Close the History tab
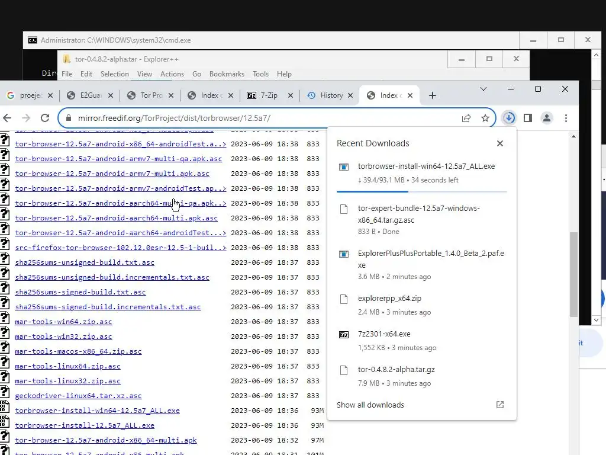 tap(350, 95)
